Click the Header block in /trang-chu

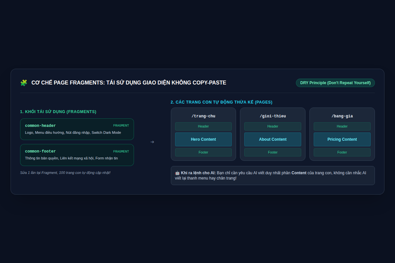click(x=203, y=126)
